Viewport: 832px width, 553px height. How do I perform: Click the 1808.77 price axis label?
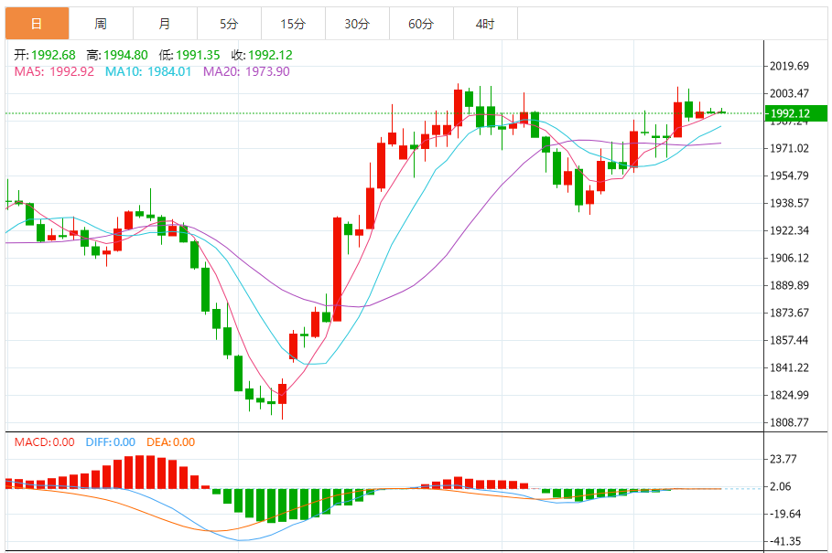point(790,422)
